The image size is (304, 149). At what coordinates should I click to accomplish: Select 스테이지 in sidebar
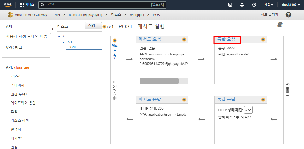coord(17,85)
